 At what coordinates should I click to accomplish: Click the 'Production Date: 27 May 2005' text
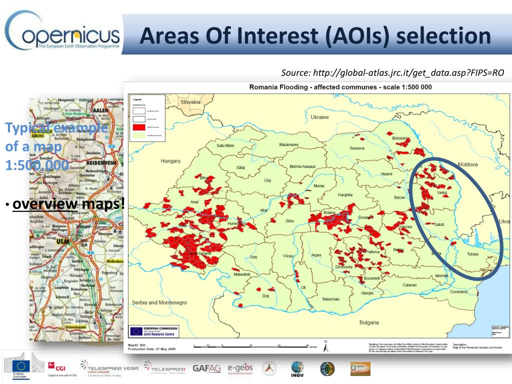[152, 349]
